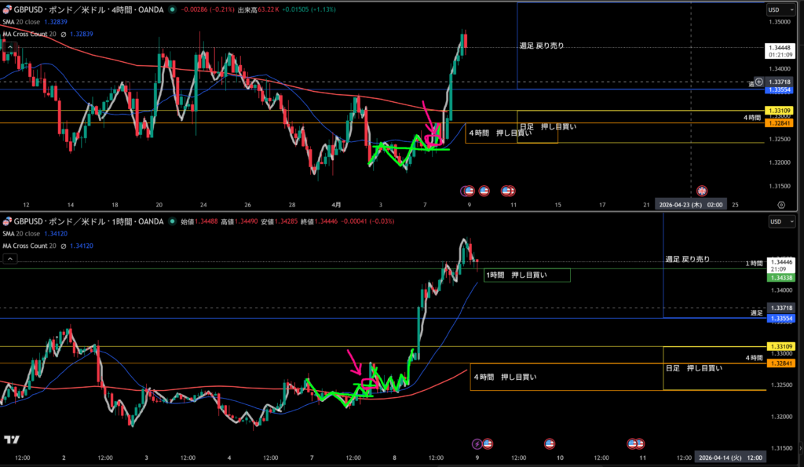Click GBPUSD flag icon in top chart title
804x467 pixels.
(8, 9)
